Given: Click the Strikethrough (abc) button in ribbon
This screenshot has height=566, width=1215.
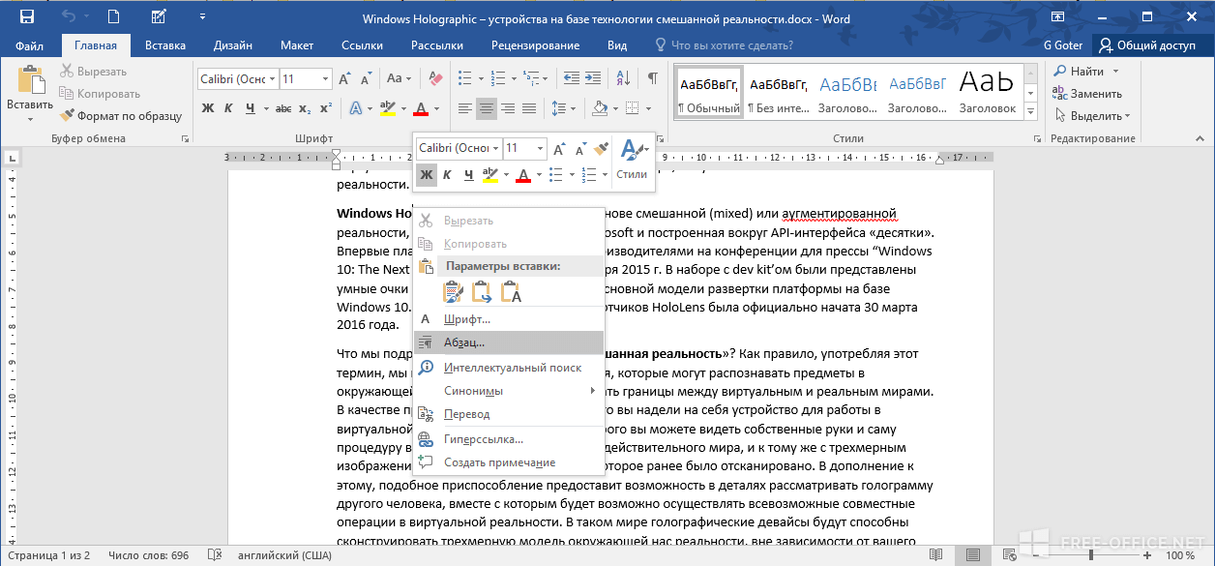Looking at the screenshot, I should (x=283, y=108).
